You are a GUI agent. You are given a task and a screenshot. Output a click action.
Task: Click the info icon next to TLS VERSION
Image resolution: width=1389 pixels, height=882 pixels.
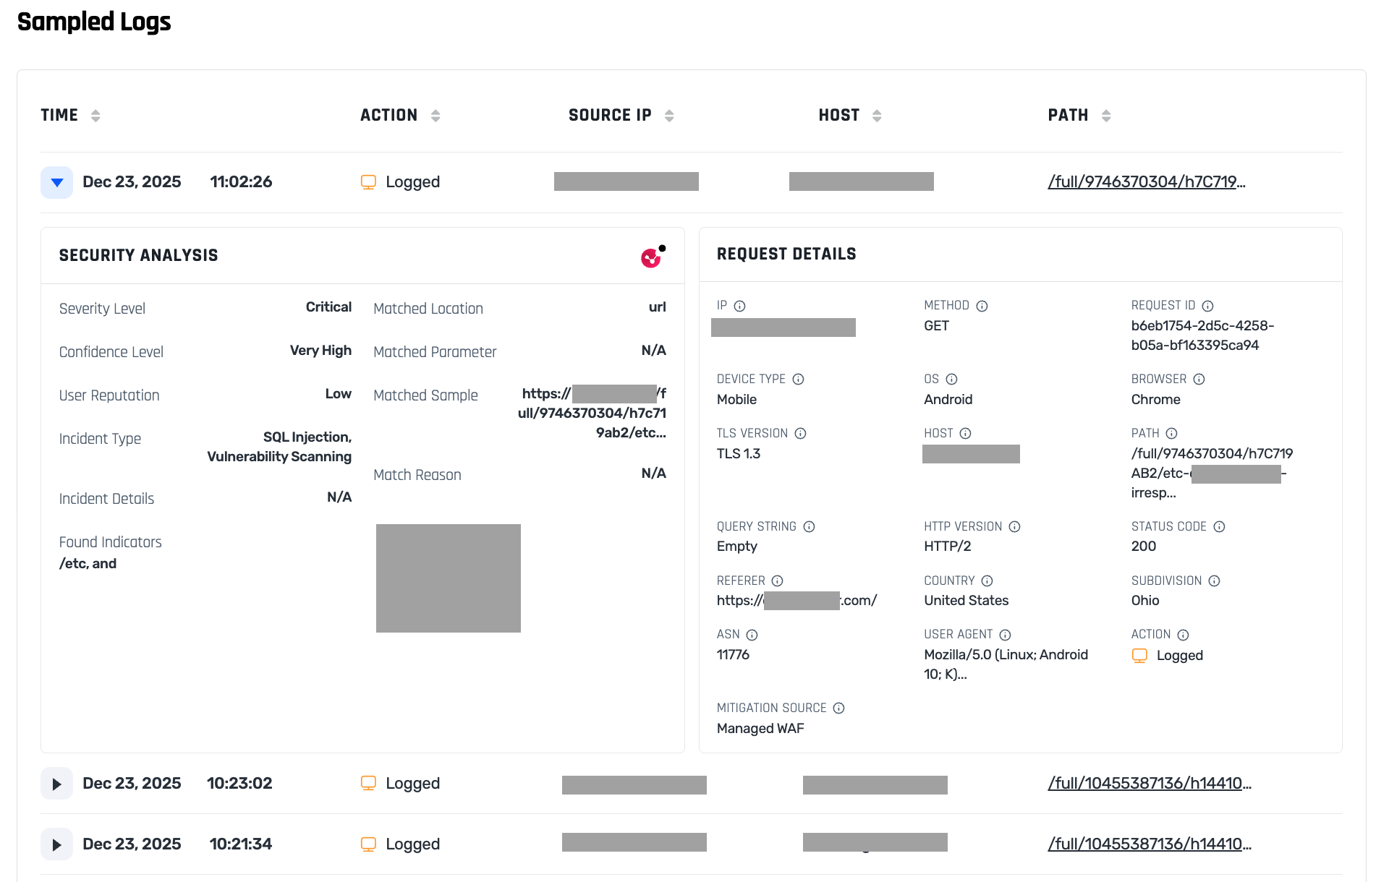(x=801, y=433)
